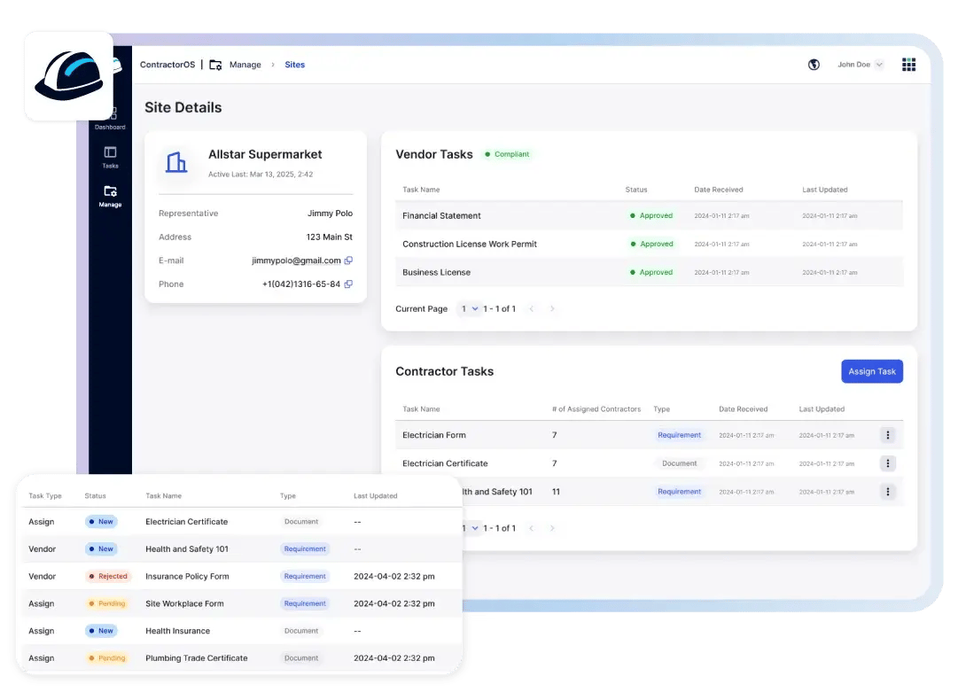Open the Vendor Tasks current page dropdown
This screenshot has height=692, width=958.
tap(469, 309)
